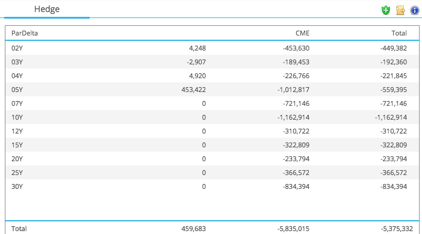Sort by the CME column header
Viewport: 422px width, 234px height.
(x=303, y=33)
